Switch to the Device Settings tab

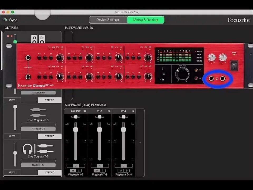tap(108, 20)
